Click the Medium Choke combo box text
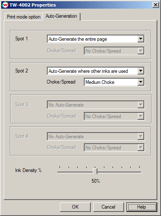 pos(100,82)
